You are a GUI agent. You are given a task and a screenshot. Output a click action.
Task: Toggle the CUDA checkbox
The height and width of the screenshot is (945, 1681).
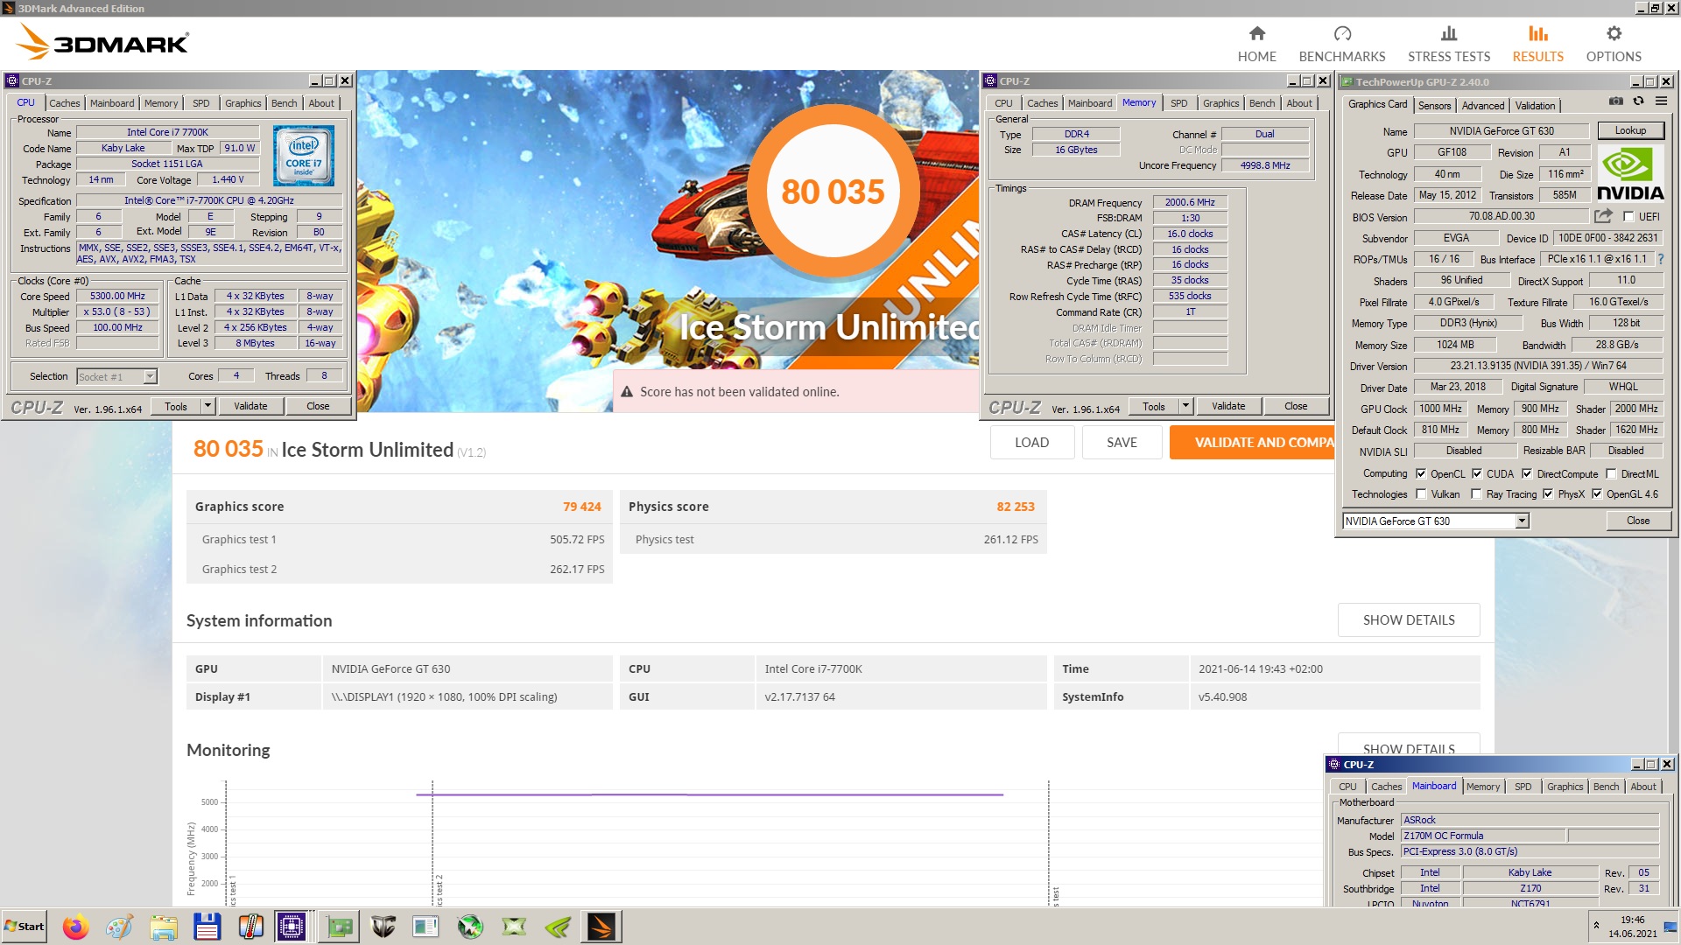point(1477,473)
